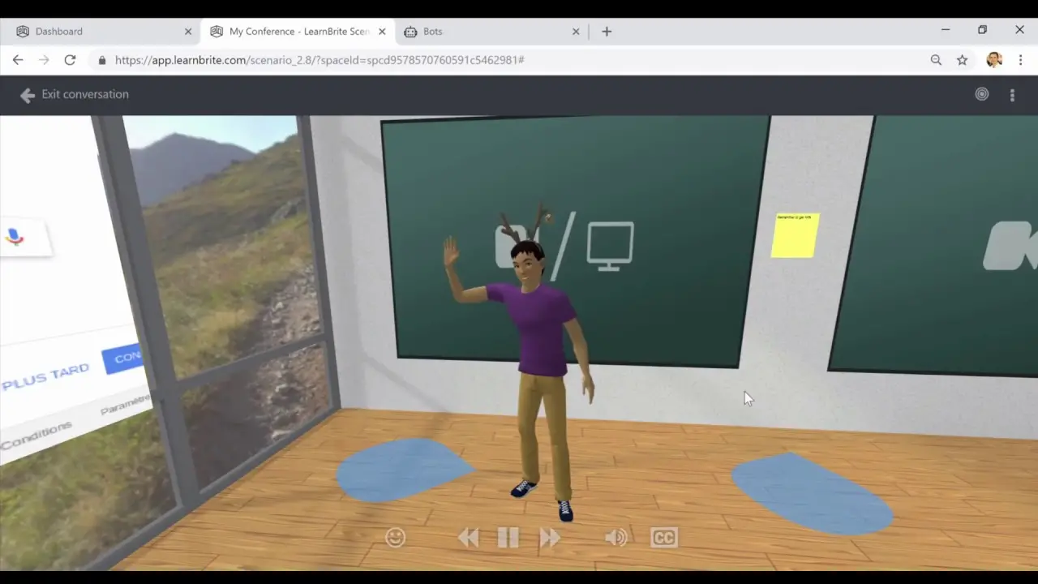The width and height of the screenshot is (1038, 584).
Task: Click the browser back navigation arrow
Action: click(18, 60)
